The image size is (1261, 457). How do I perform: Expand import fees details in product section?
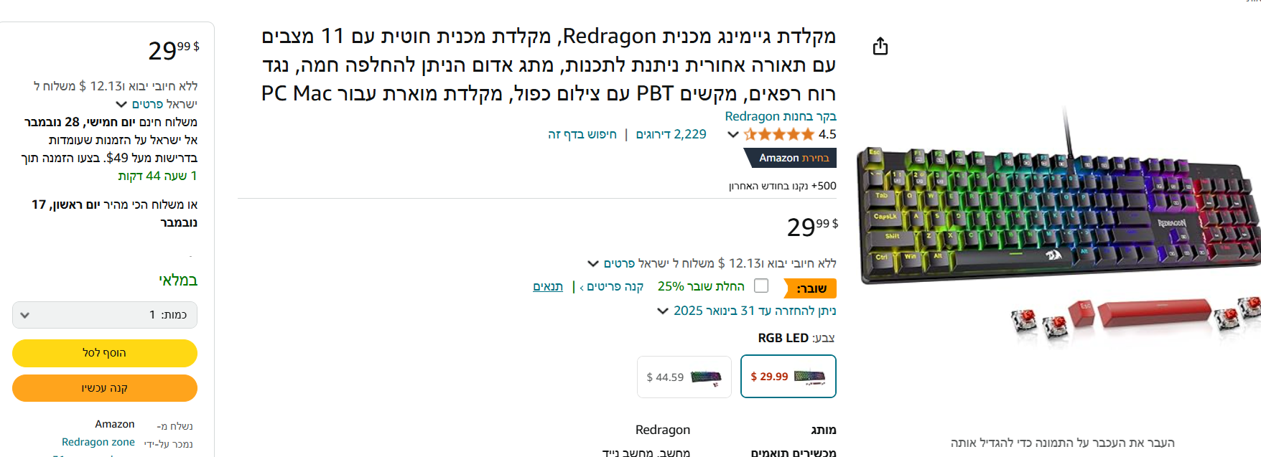point(593,263)
